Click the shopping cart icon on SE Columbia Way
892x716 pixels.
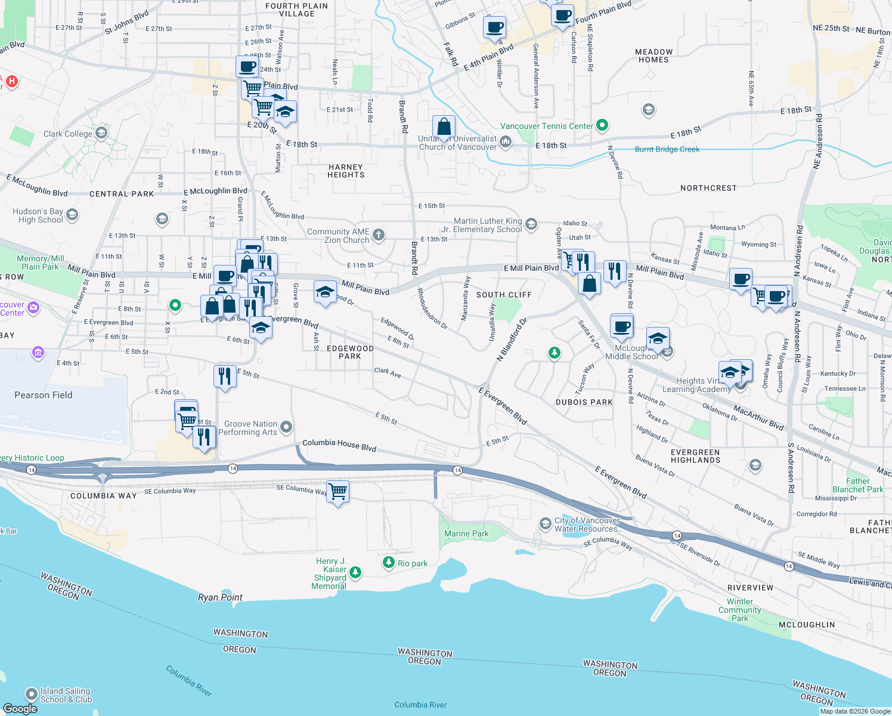(337, 491)
